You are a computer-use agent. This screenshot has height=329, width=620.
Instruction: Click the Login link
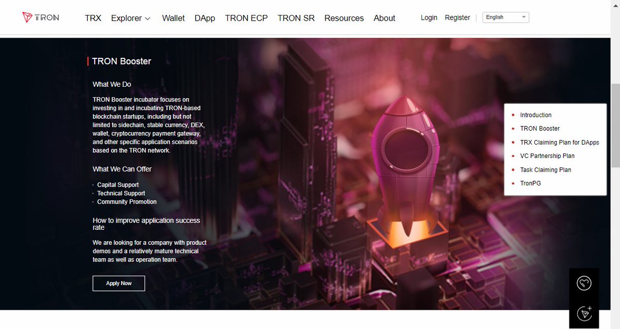point(429,18)
